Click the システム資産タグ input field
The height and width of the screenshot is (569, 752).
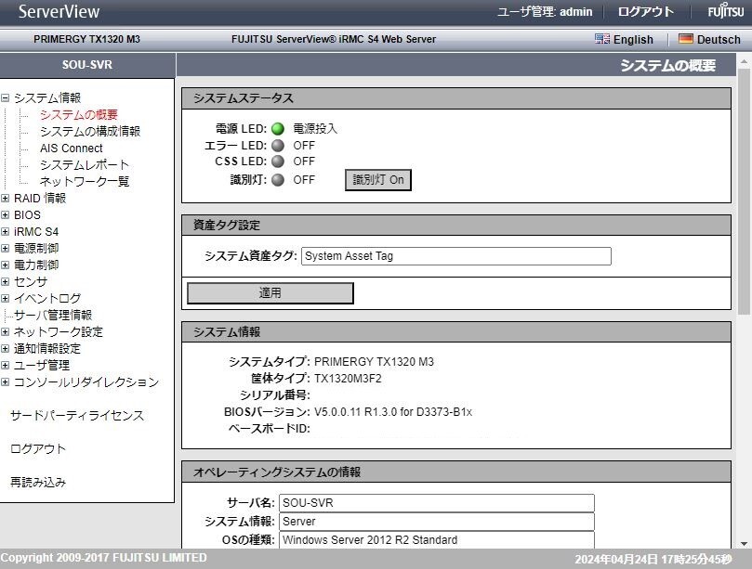coord(456,256)
